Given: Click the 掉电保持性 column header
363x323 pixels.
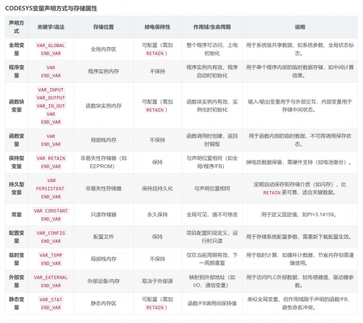Looking at the screenshot, I should 157,27.
